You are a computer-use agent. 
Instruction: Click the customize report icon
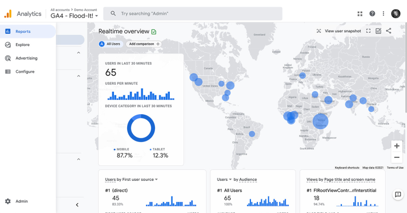[x=379, y=31]
